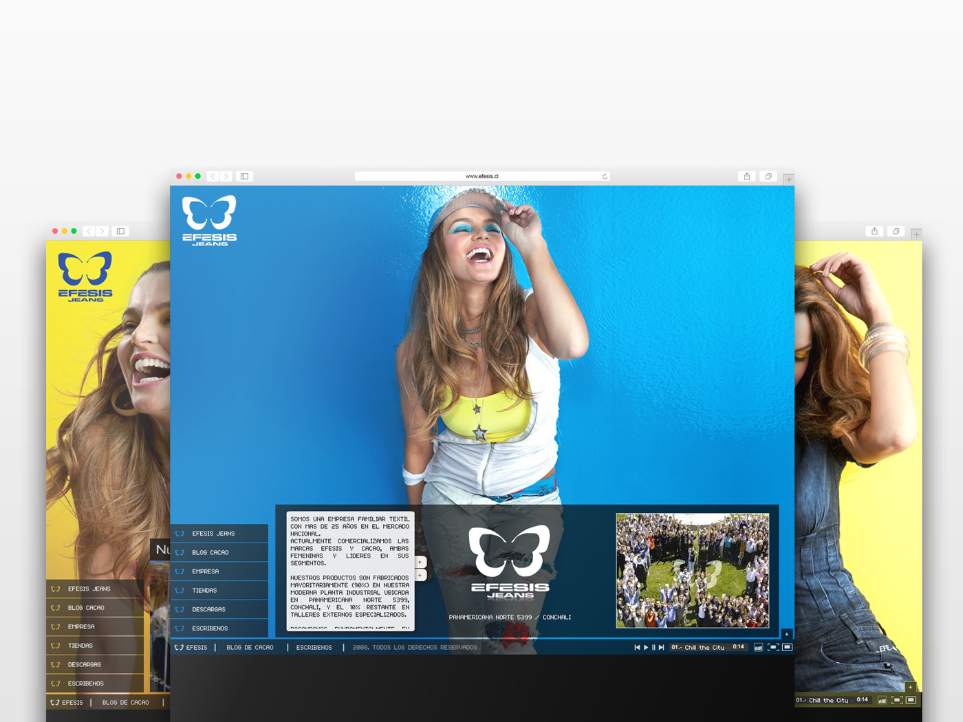Click the scroll-up arrow beside company text
Screen dimensions: 963x722
pos(420,562)
